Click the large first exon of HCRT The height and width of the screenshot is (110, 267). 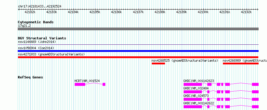click(x=80, y=84)
